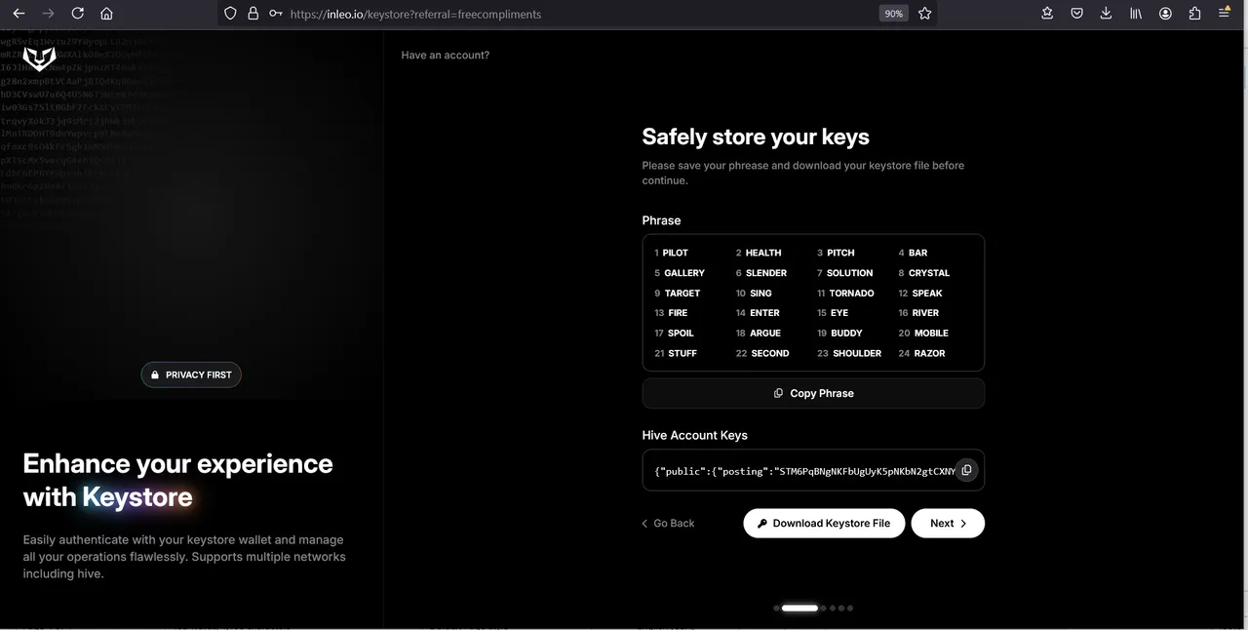The image size is (1248, 630).
Task: Click the INLEO lion logo
Action: tap(39, 59)
